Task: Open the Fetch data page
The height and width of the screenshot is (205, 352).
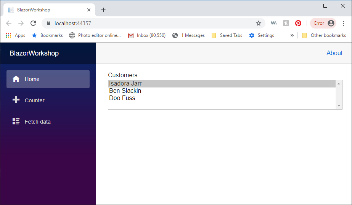Action: (48, 122)
